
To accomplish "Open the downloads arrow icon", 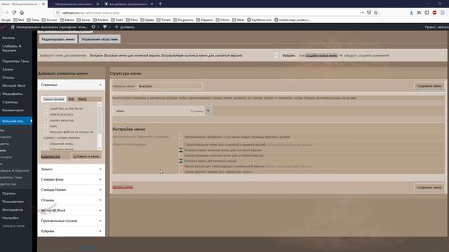I will pyautogui.click(x=411, y=13).
